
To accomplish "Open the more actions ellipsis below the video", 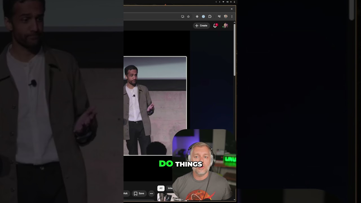I will 151,193.
